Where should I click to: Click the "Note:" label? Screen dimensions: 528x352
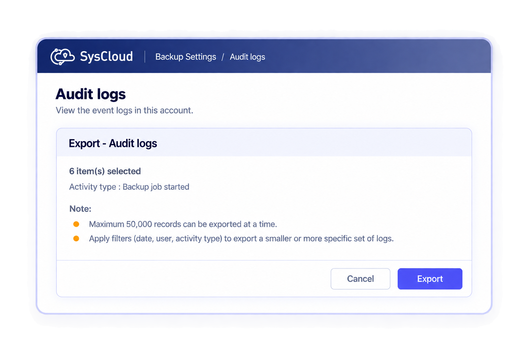(80, 209)
